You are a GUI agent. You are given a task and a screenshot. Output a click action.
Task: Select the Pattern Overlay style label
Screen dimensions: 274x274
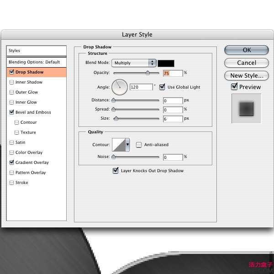click(31, 173)
